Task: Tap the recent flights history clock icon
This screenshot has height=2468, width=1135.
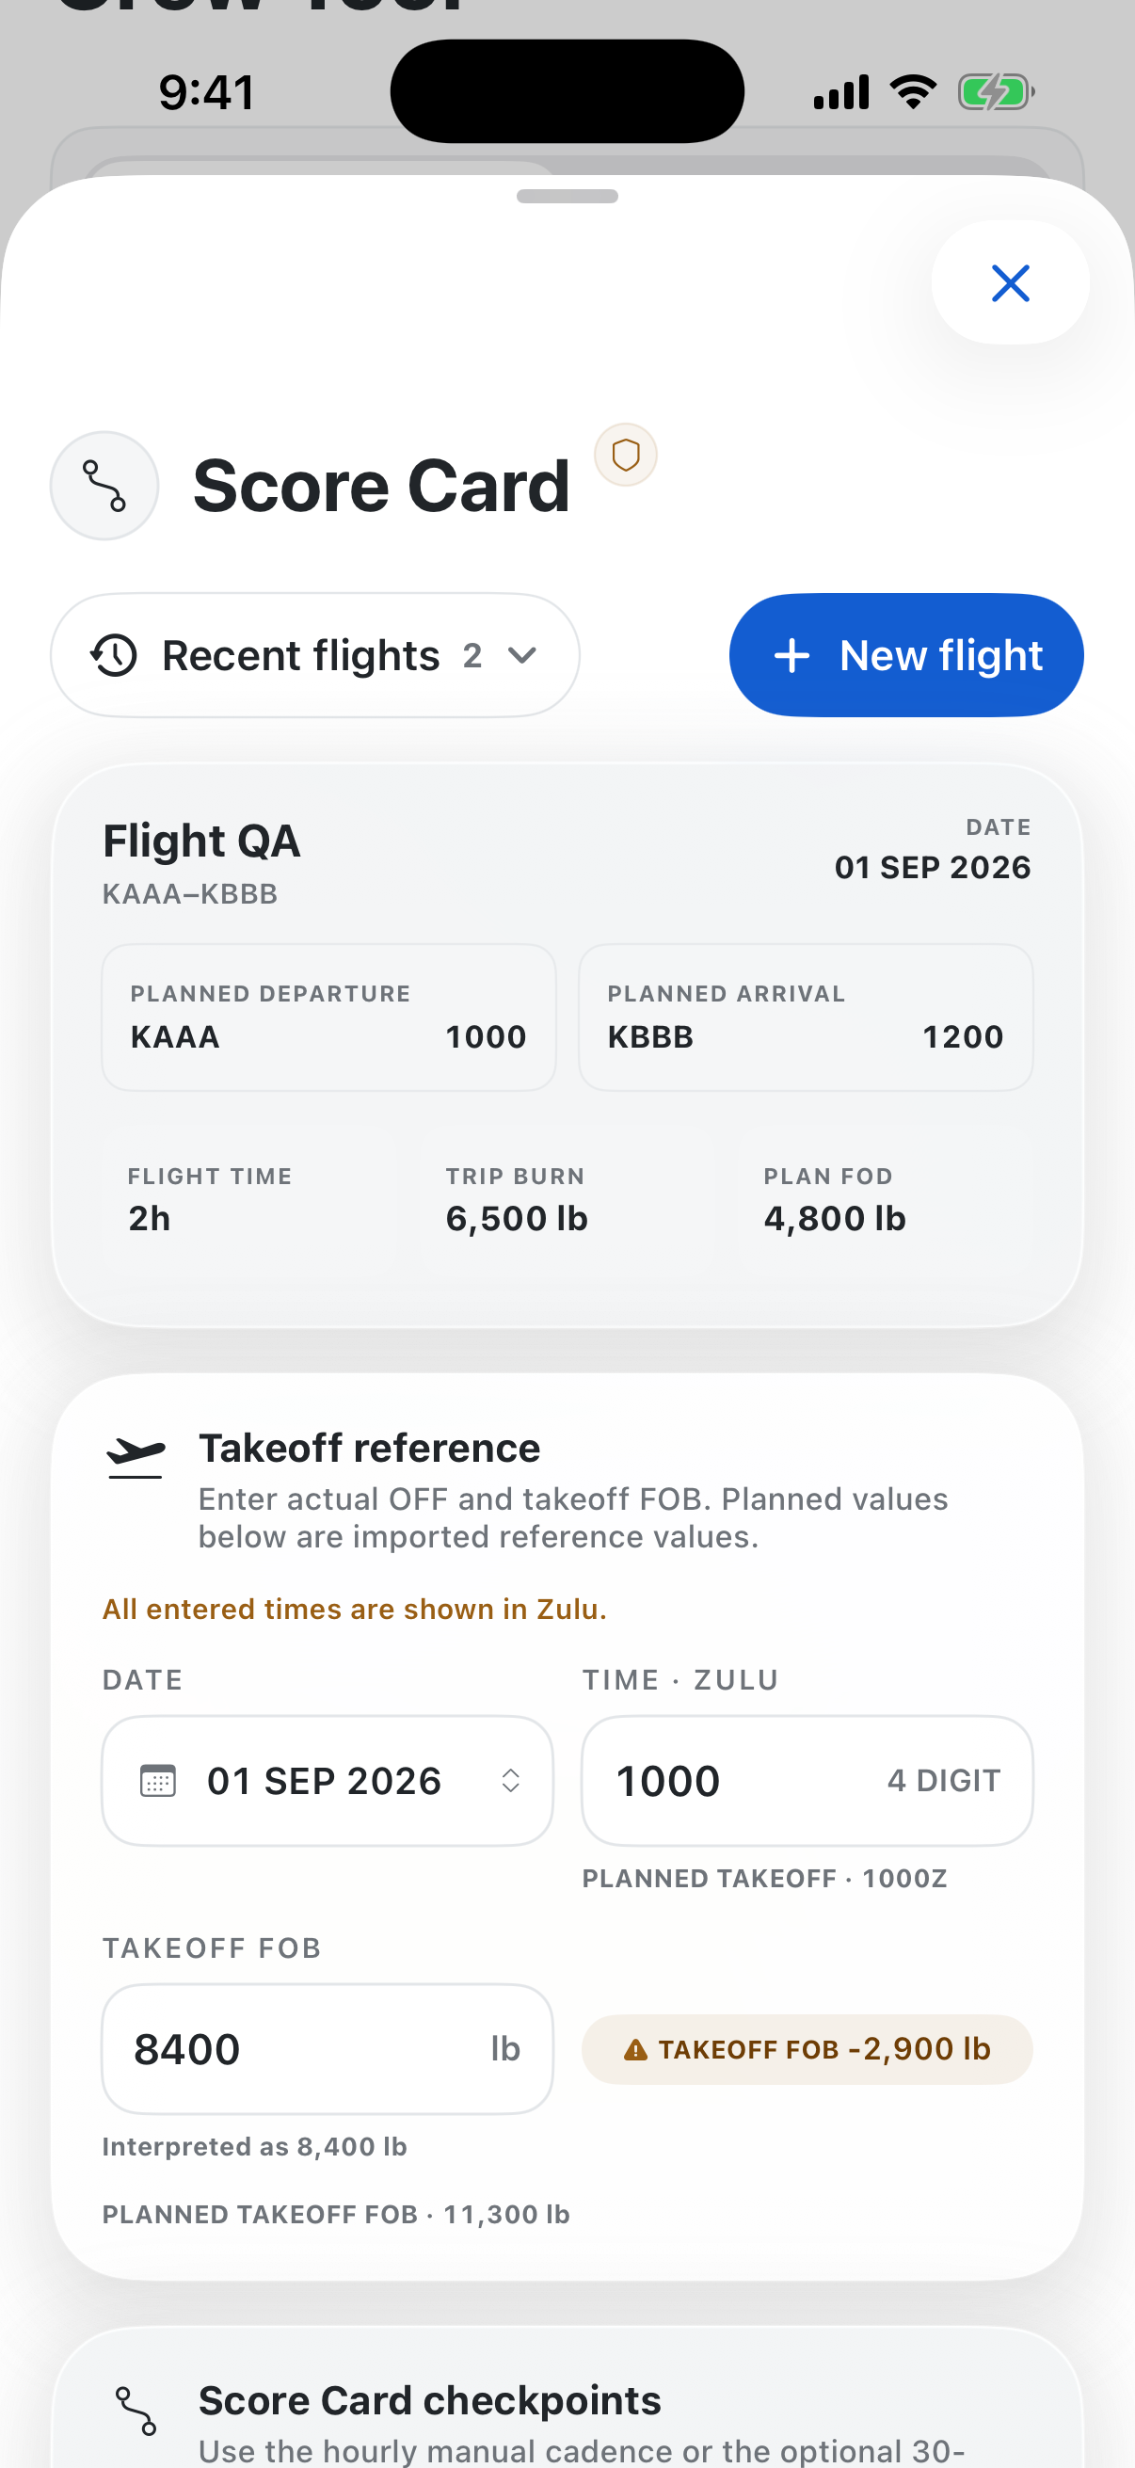Action: click(114, 655)
